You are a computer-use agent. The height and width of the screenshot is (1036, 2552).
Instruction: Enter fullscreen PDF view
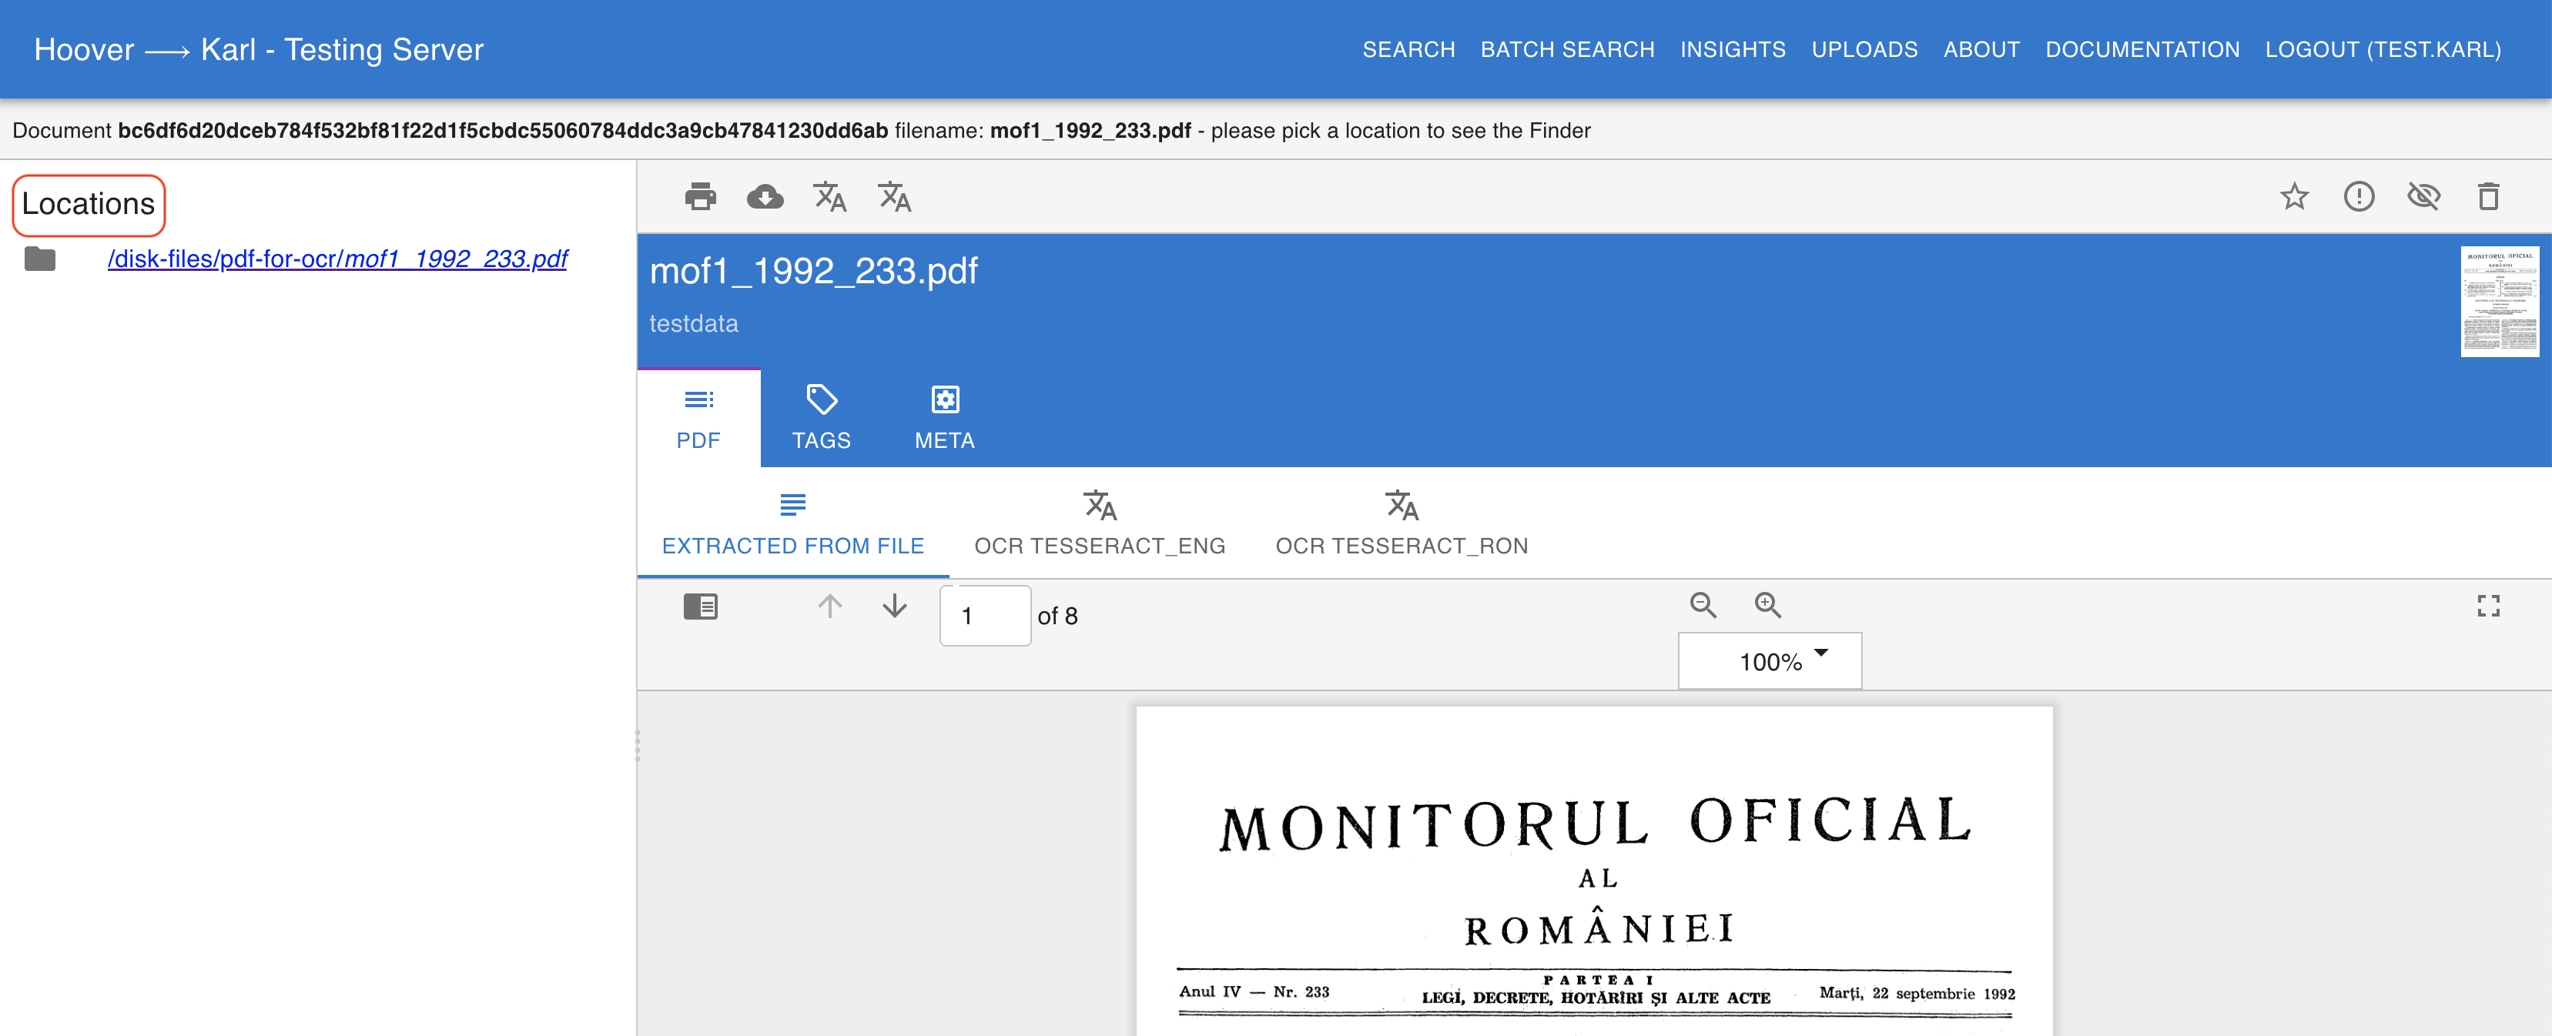2487,605
